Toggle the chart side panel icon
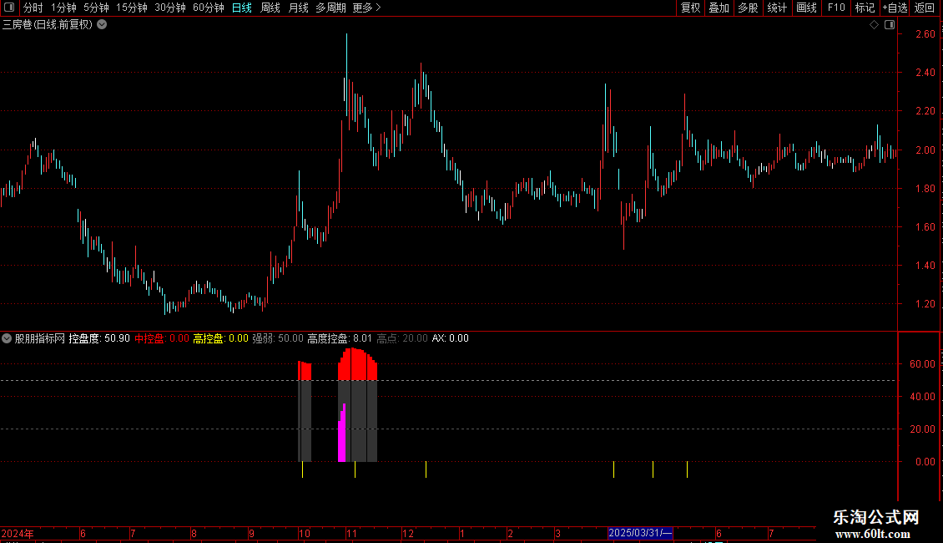 coord(890,25)
